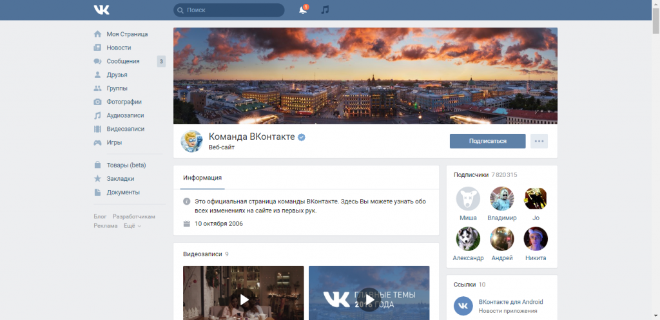
Task: Click the date text 10 октября 2006
Action: (219, 223)
